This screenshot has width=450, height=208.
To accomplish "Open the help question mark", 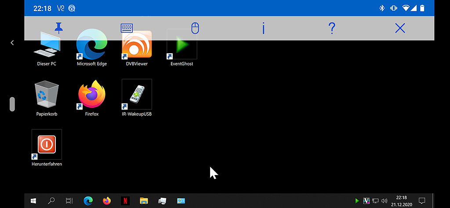I will (332, 29).
